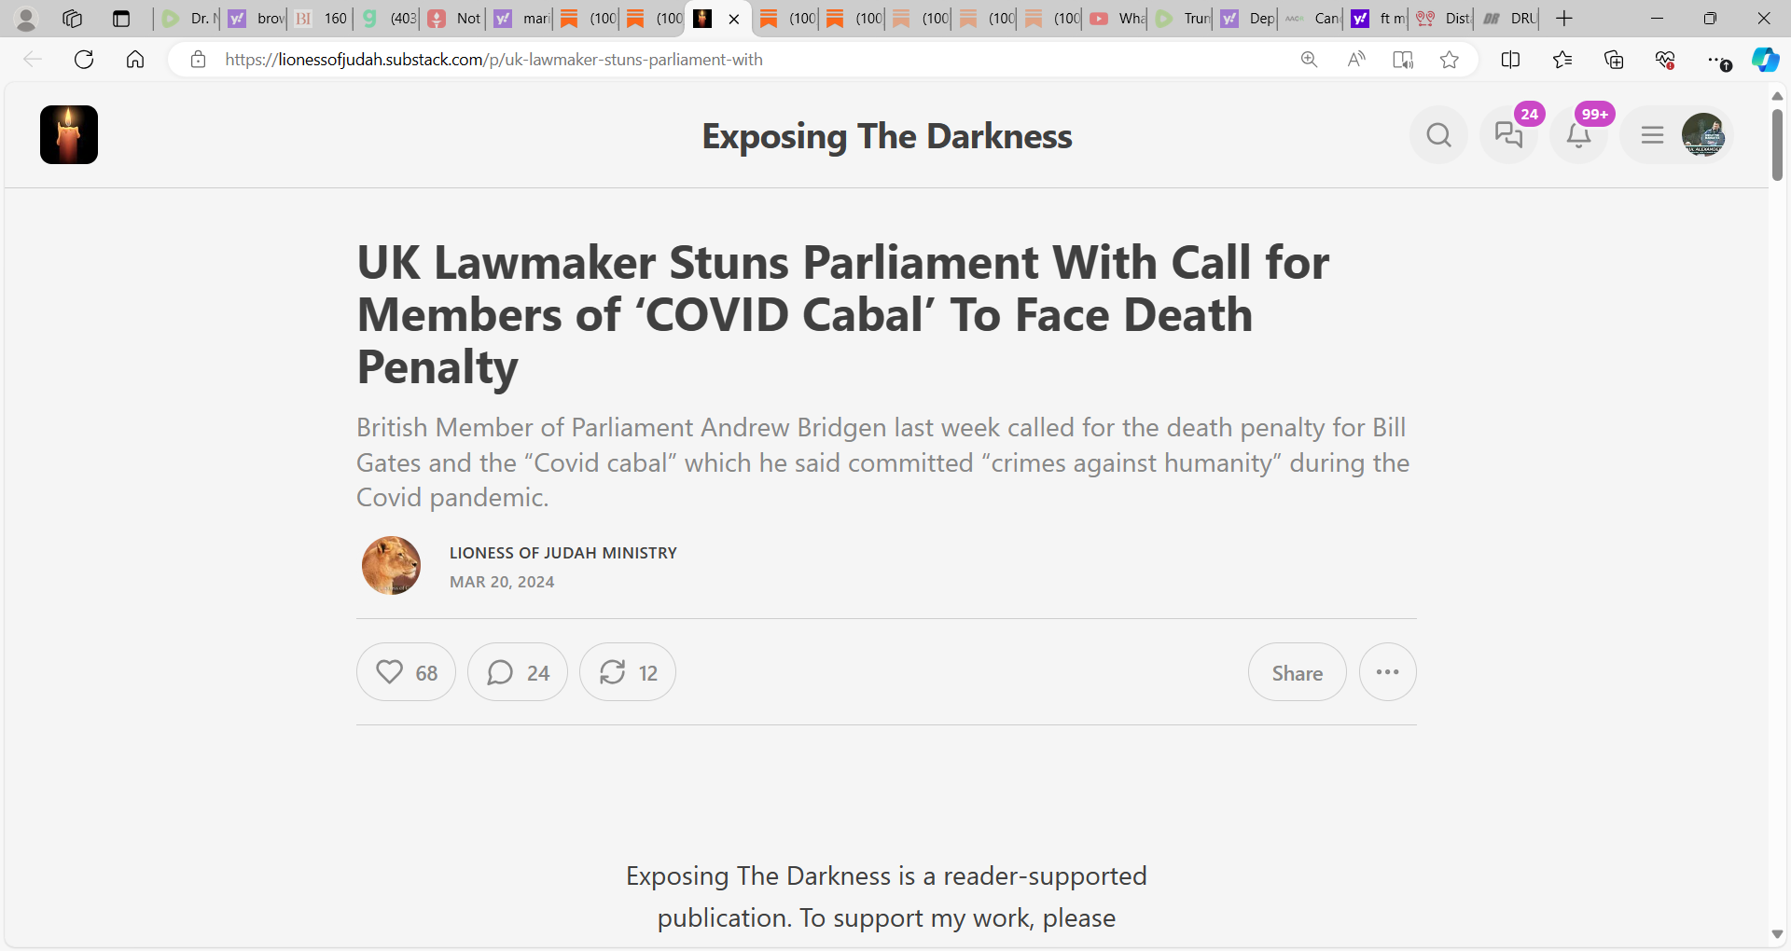The image size is (1791, 951).
Task: Click Exposing The Darkness publication title
Action: click(x=887, y=136)
